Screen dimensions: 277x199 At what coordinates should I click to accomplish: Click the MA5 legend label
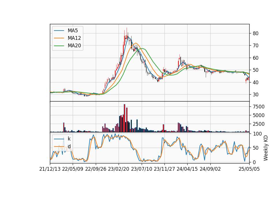point(73,31)
